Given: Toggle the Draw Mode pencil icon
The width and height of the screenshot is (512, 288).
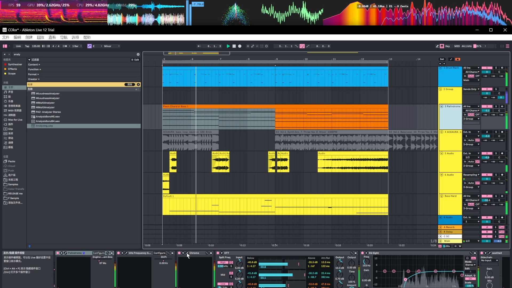Looking at the screenshot, I should (x=437, y=46).
